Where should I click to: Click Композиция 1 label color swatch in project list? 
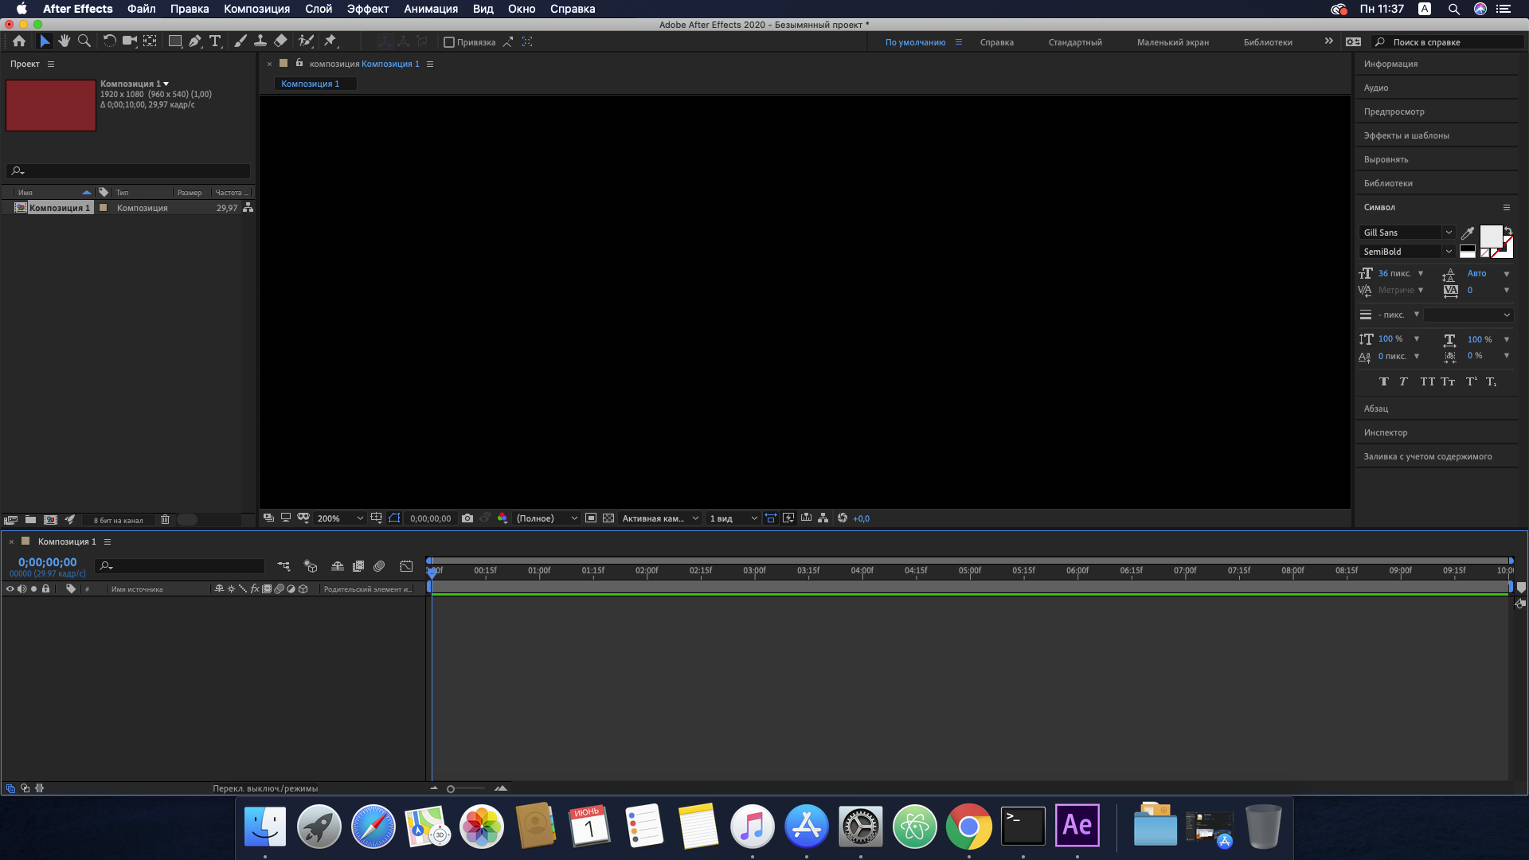pyautogui.click(x=103, y=208)
